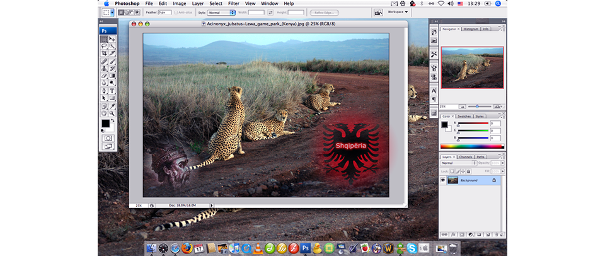
Task: Open the Character panel icon in dock
Action: tap(434, 91)
